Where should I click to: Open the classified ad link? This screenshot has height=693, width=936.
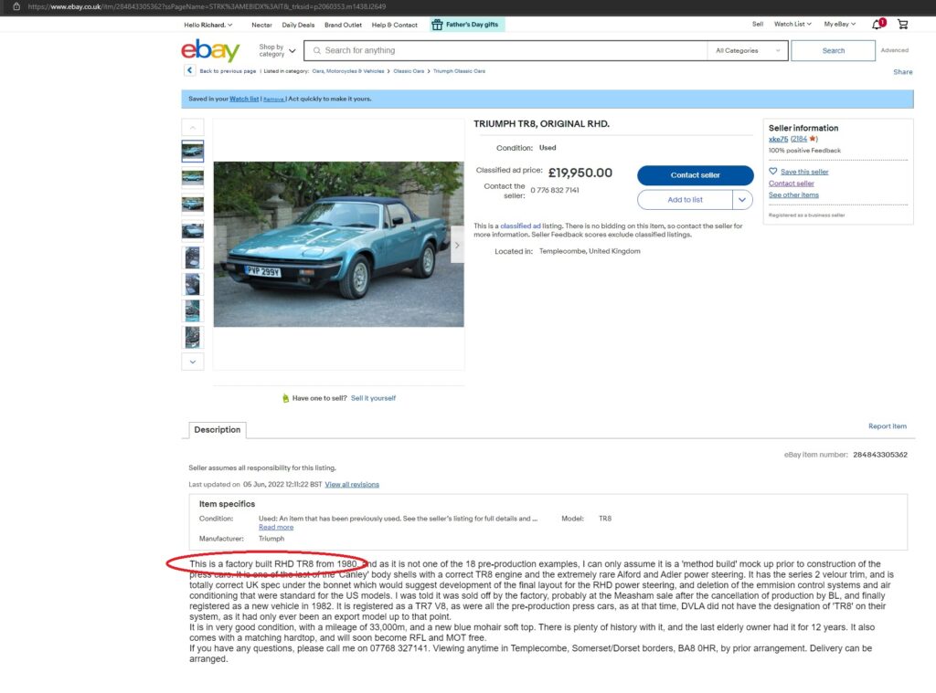pyautogui.click(x=520, y=226)
